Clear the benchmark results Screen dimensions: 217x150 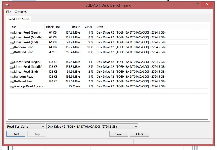pos(139,134)
